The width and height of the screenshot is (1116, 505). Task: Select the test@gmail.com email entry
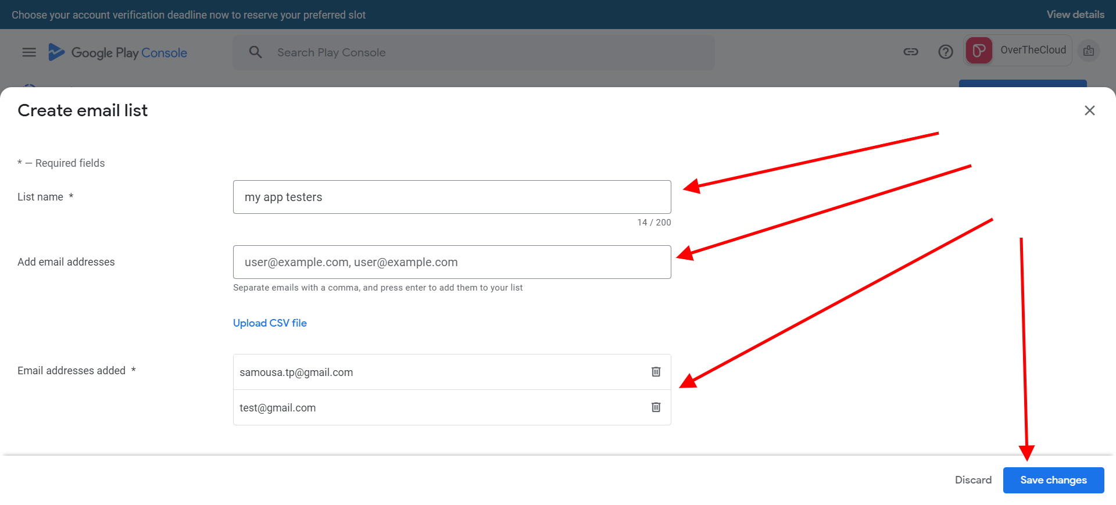pyautogui.click(x=278, y=408)
